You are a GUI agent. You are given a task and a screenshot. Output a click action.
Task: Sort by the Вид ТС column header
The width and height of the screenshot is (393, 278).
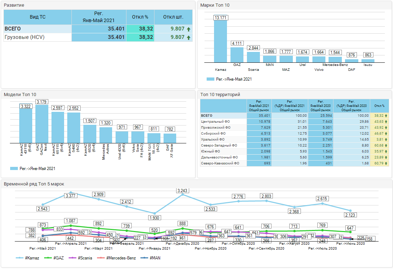pos(37,17)
